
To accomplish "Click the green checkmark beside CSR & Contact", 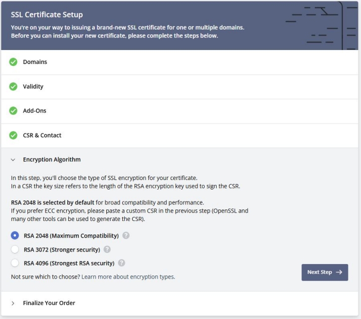I will pyautogui.click(x=13, y=135).
